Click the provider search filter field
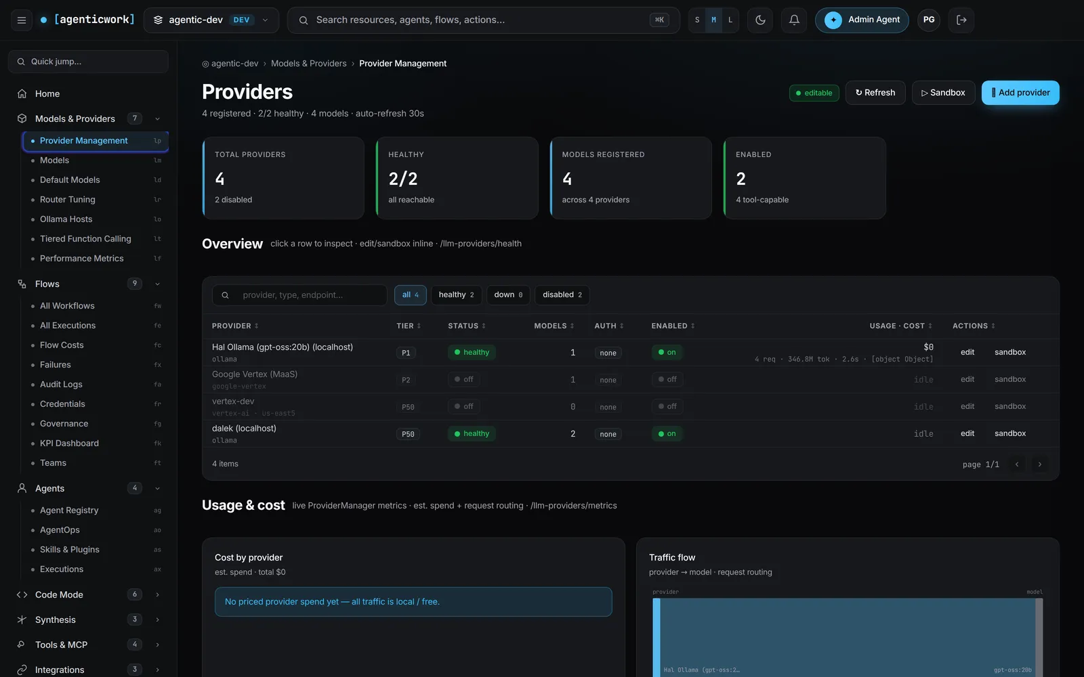The height and width of the screenshot is (677, 1084). [x=299, y=295]
